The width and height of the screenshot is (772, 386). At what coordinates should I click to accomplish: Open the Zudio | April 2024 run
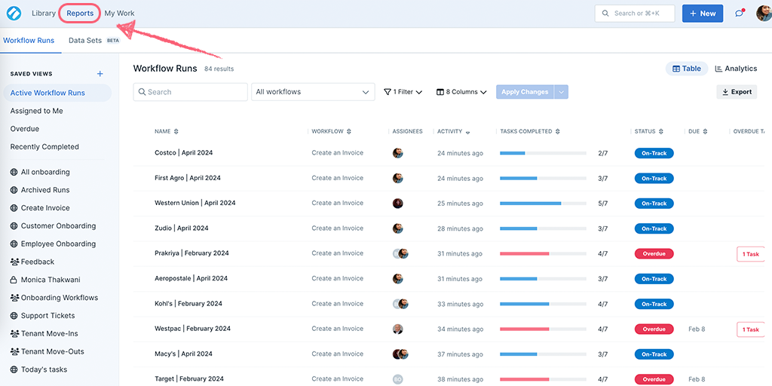181,228
